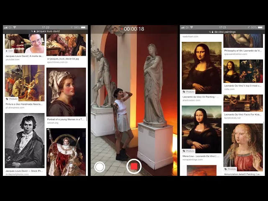This screenshot has width=268, height=201.
Task: Click the signal bars in the 17:20 status bar
Action: point(6,27)
